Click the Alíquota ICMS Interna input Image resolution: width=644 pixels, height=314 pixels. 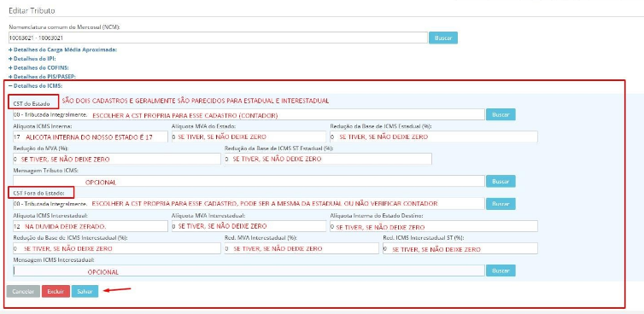91,137
